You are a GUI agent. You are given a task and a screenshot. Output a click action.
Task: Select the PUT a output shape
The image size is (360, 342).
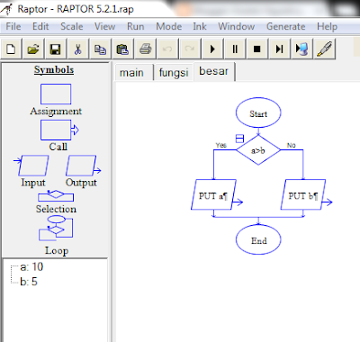tap(213, 194)
